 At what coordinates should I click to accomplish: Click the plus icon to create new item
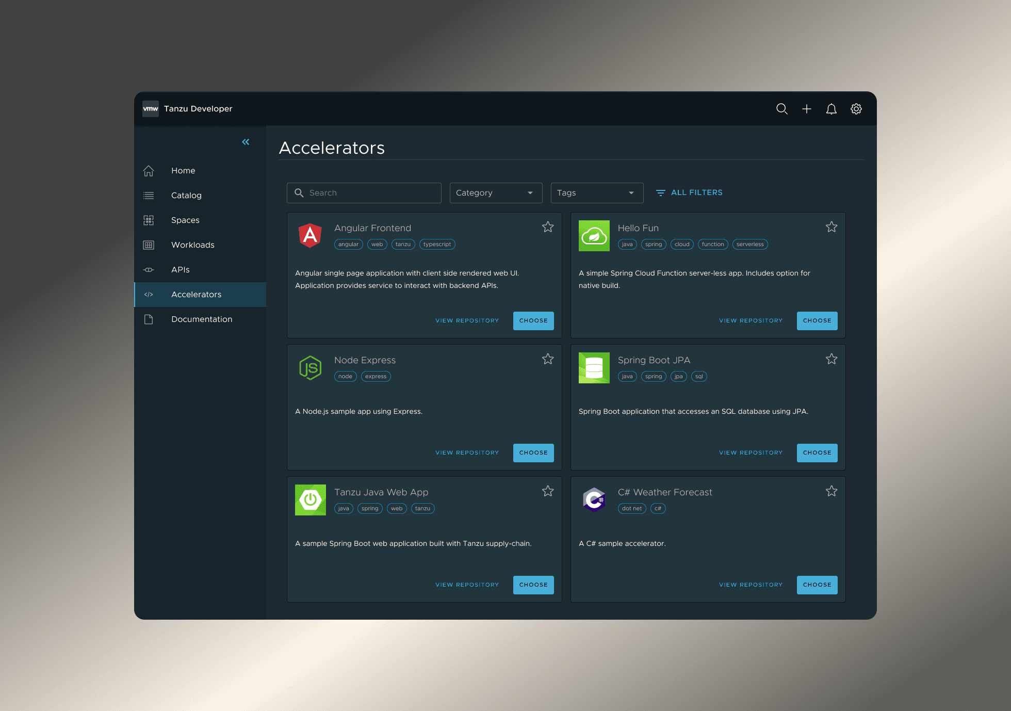click(806, 109)
